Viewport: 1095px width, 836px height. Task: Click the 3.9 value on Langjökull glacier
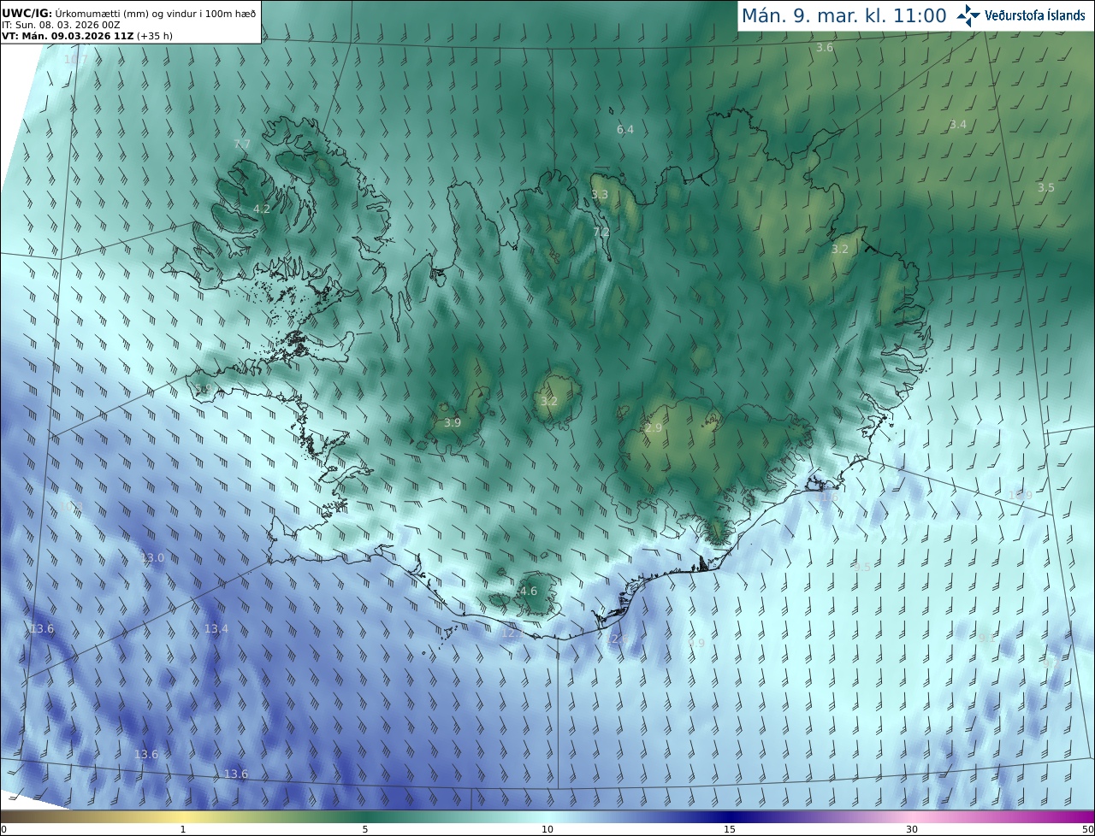(453, 423)
